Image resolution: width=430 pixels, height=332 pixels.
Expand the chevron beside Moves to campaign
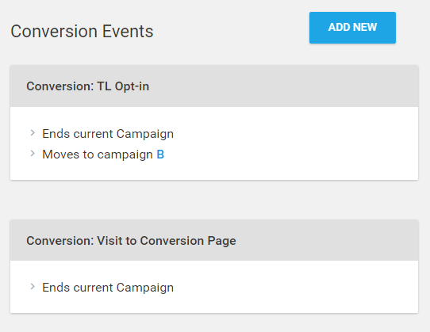(33, 154)
